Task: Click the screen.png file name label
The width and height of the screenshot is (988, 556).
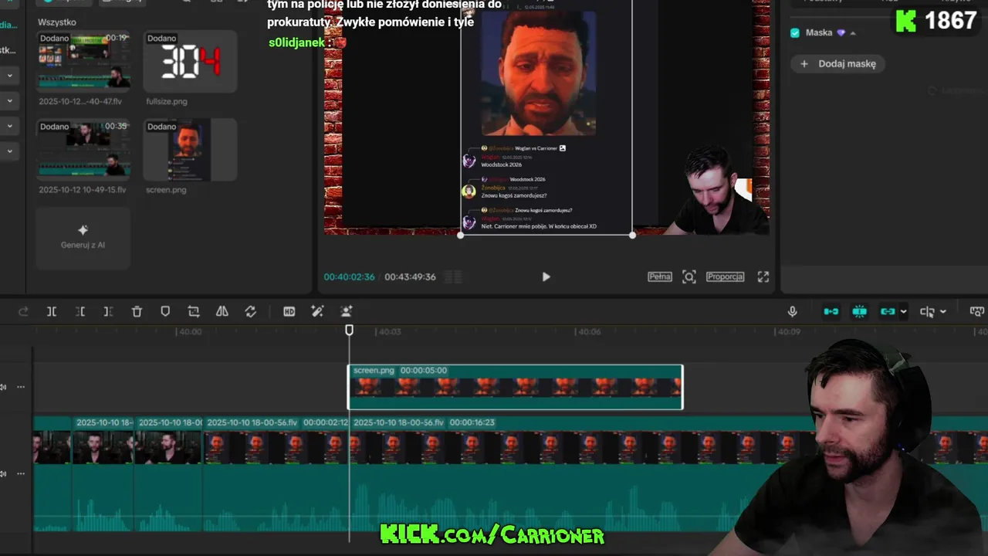Action: [x=166, y=189]
